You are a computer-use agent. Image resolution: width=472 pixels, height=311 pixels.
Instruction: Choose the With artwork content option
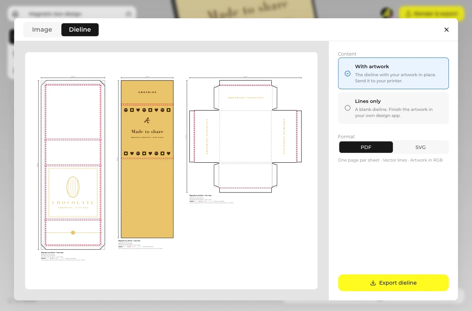(393, 73)
